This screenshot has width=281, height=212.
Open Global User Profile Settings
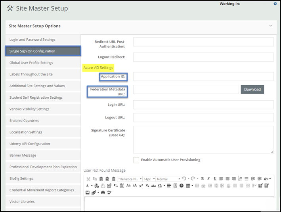coord(43,63)
